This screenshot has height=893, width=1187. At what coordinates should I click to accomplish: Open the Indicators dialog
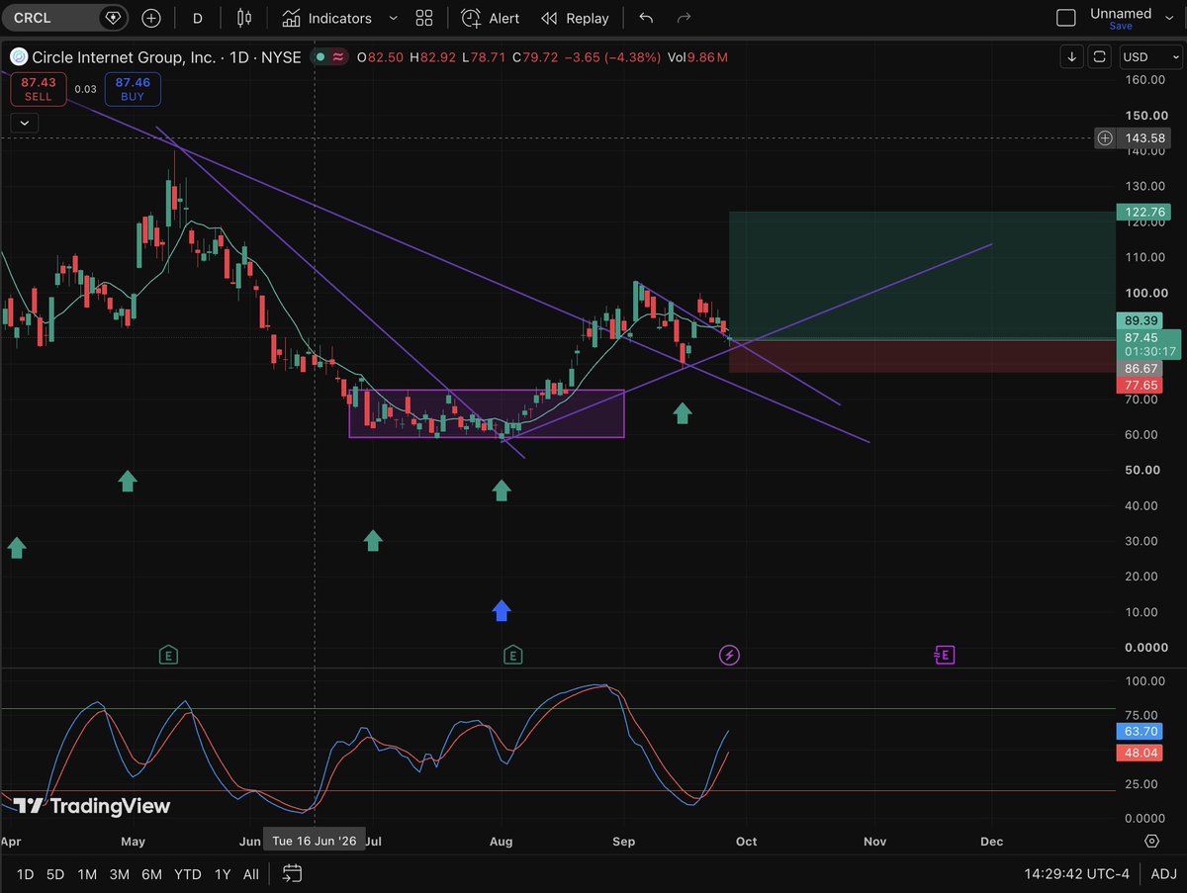click(x=326, y=18)
